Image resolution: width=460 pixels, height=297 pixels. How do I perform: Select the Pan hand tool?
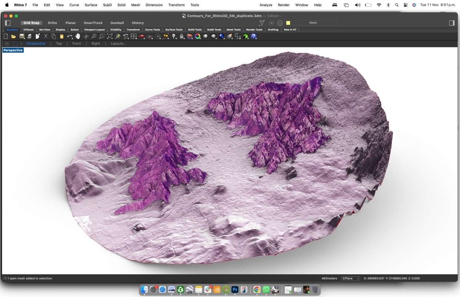click(x=78, y=36)
